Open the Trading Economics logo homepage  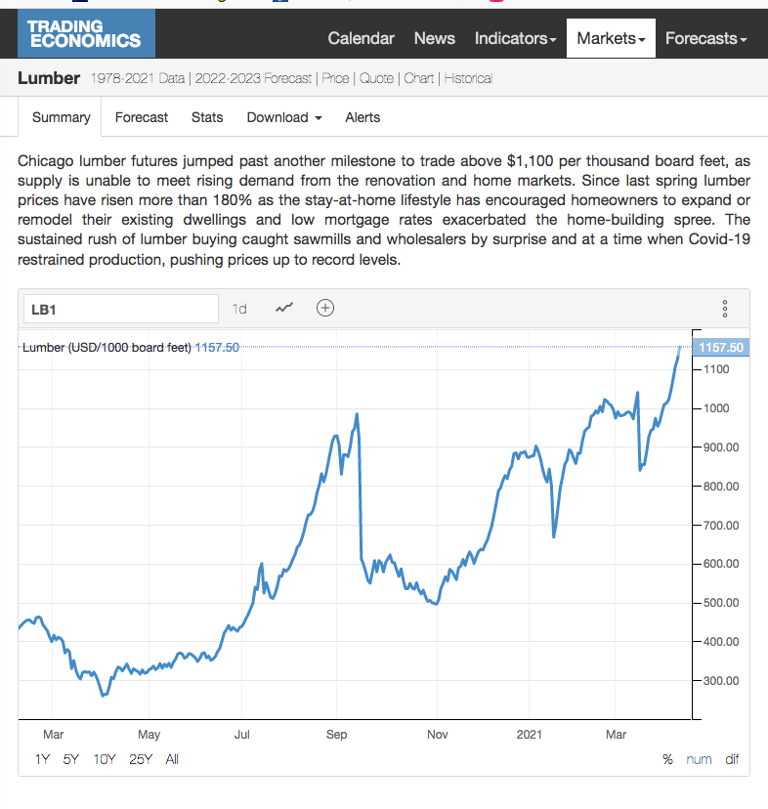86,33
